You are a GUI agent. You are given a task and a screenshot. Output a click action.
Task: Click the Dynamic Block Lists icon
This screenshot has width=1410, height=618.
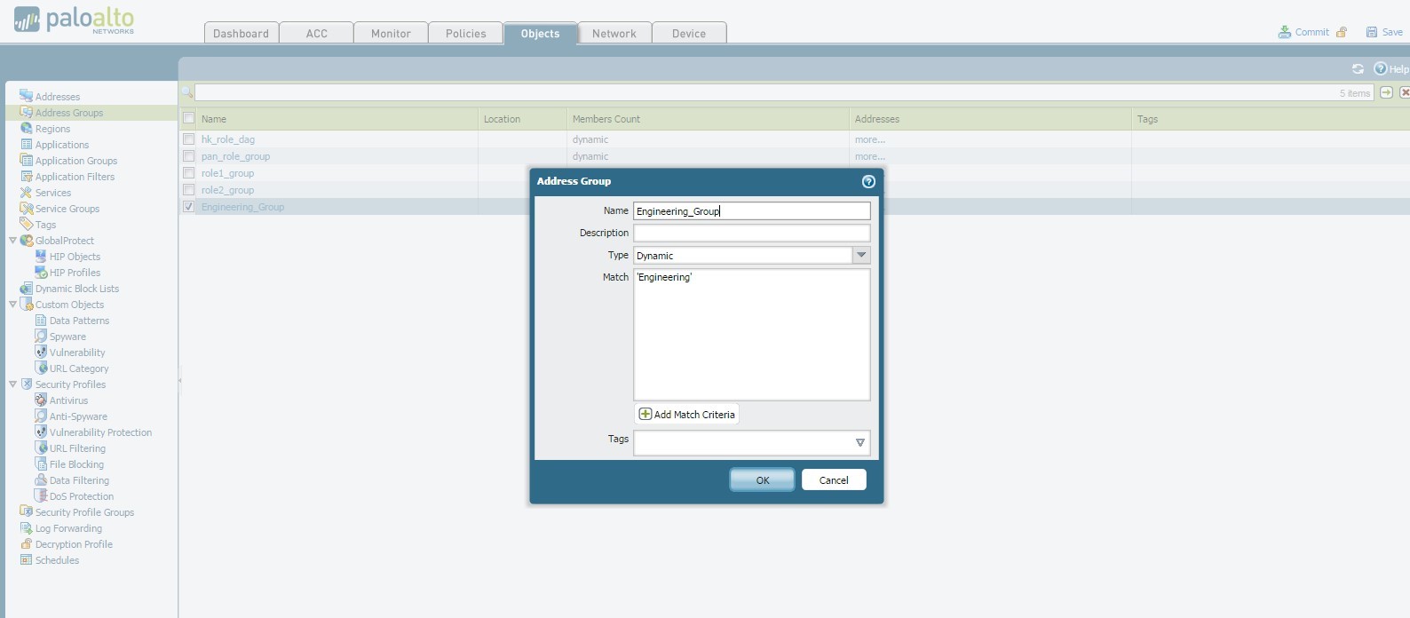[26, 288]
